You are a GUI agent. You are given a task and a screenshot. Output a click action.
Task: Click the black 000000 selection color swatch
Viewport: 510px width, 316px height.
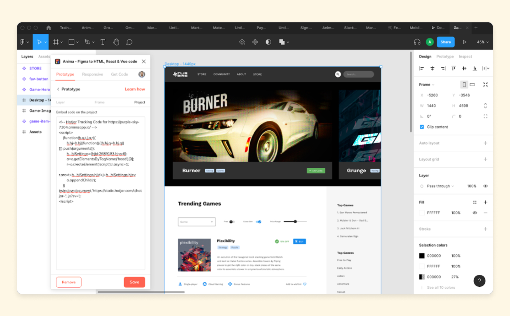[422, 256]
